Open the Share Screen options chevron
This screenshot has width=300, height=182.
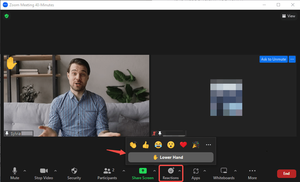coord(154,171)
